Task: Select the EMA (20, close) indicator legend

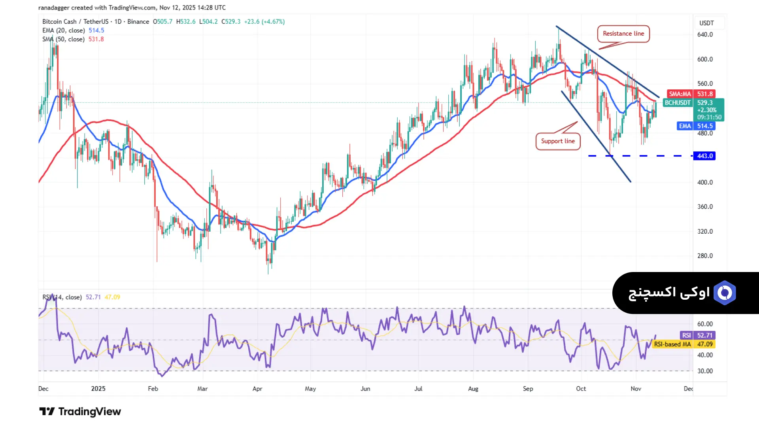Action: (63, 30)
